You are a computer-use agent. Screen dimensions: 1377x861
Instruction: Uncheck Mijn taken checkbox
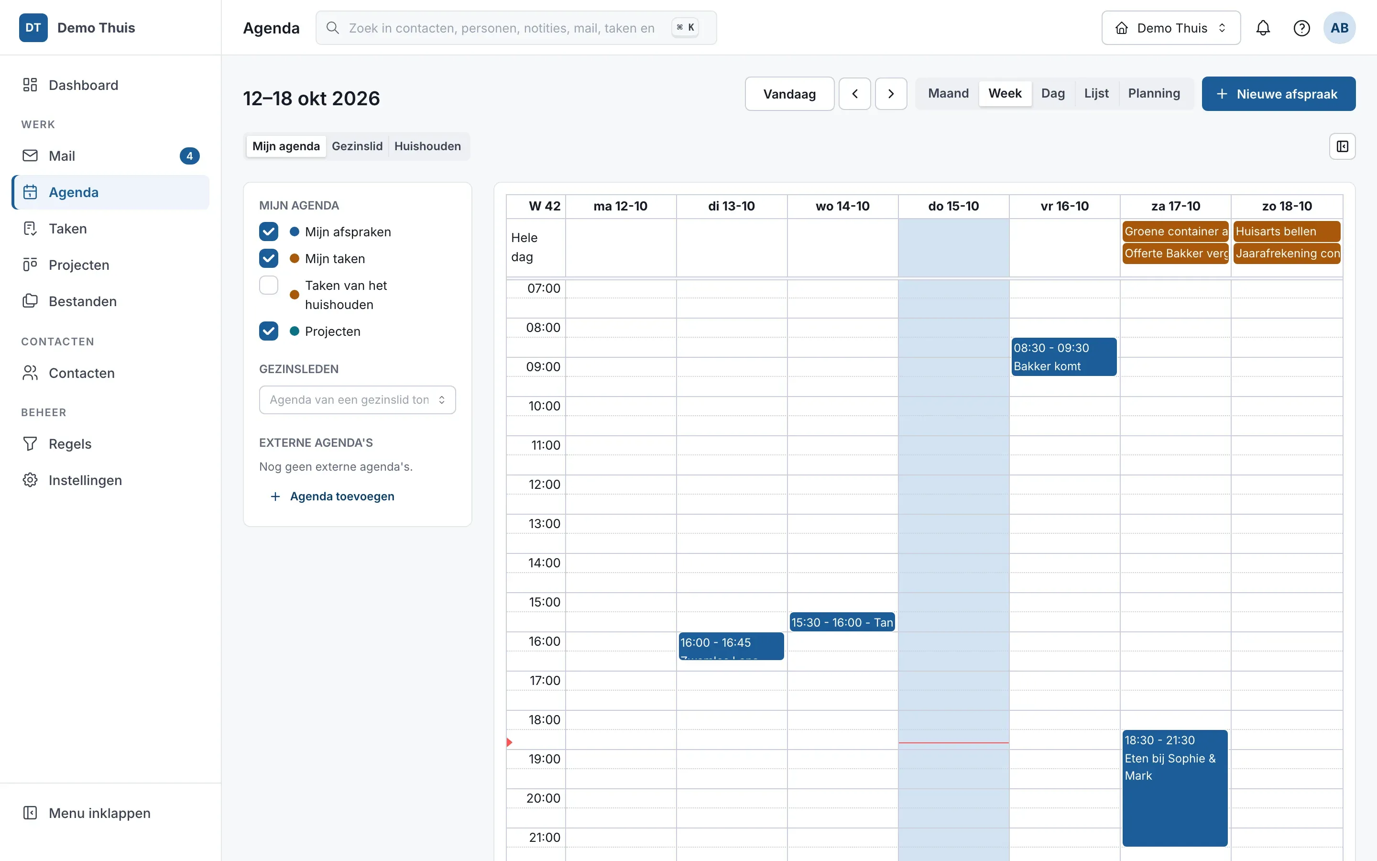[x=269, y=258]
